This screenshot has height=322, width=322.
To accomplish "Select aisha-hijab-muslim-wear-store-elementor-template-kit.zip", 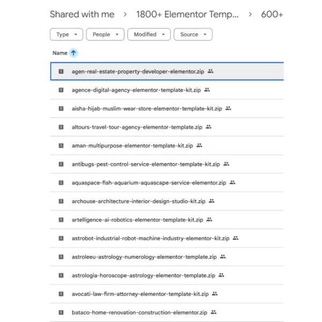I will tap(167, 108).
